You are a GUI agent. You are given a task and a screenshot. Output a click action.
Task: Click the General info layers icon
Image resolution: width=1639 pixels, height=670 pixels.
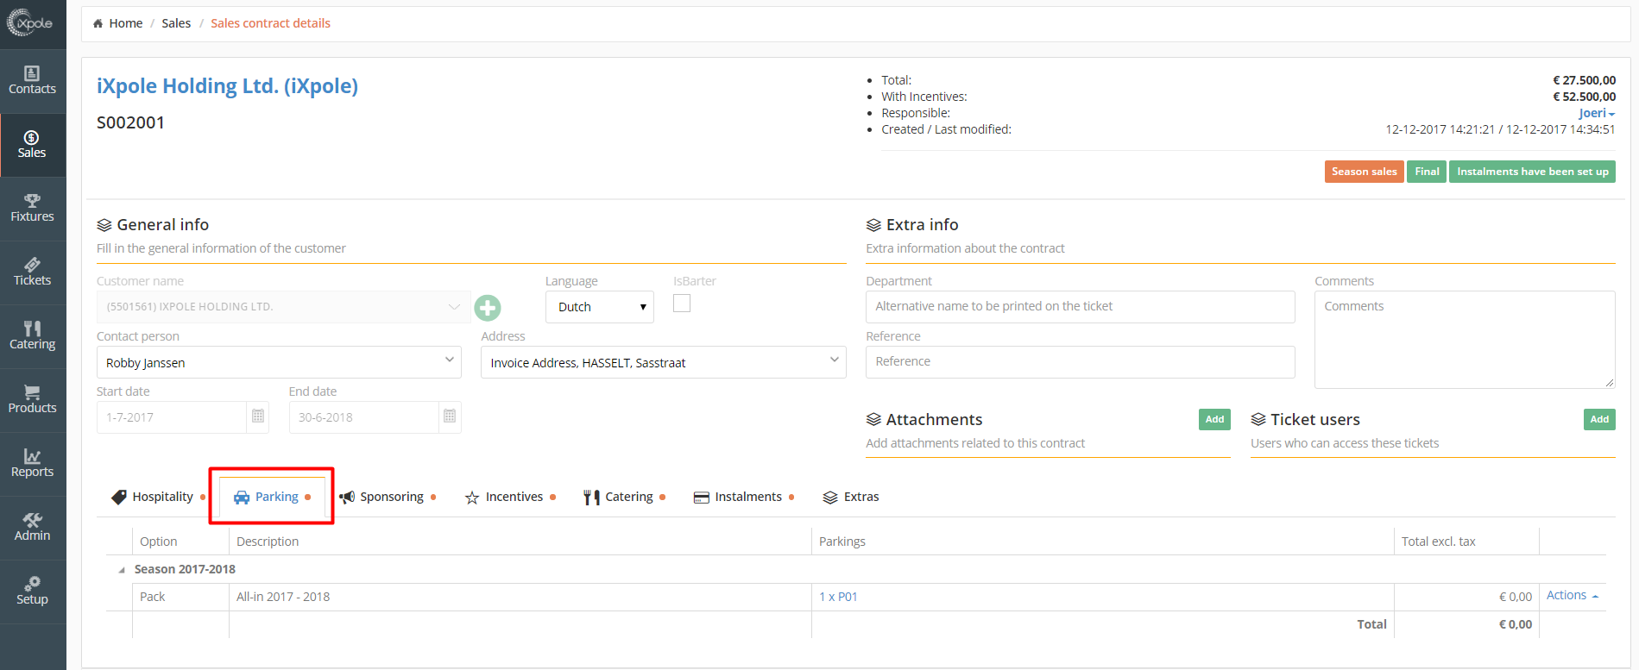click(x=104, y=225)
